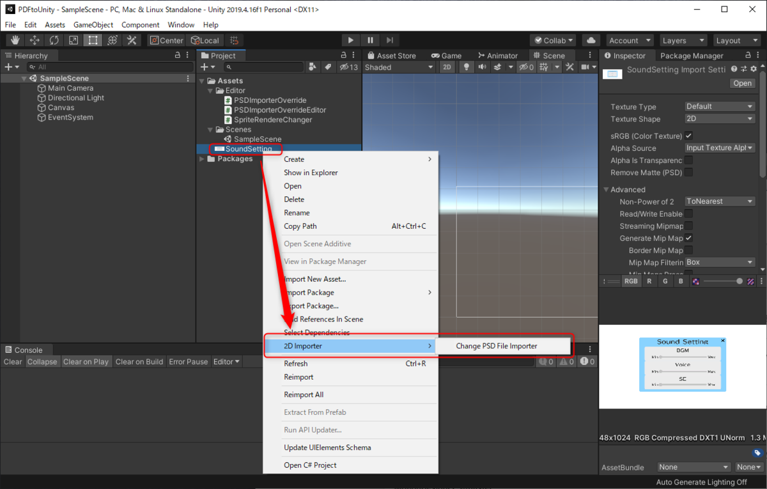Toggle hidden packages count in Project
767x489 pixels.
[x=349, y=66]
